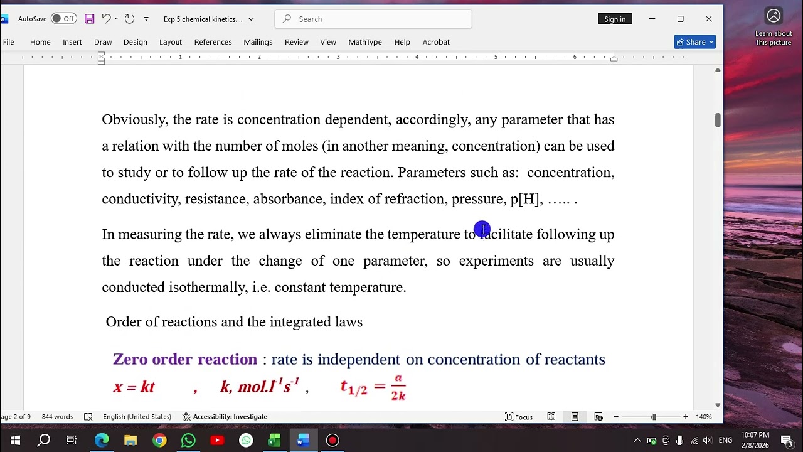Viewport: 803px width, 452px height.
Task: Open Customize Quick Access Toolbar dropdown
Action: click(146, 19)
